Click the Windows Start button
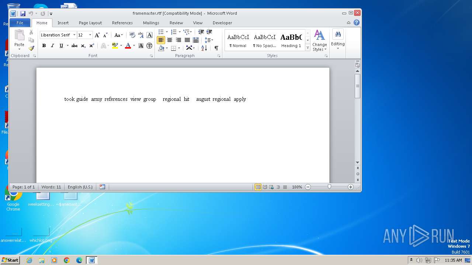 10,260
